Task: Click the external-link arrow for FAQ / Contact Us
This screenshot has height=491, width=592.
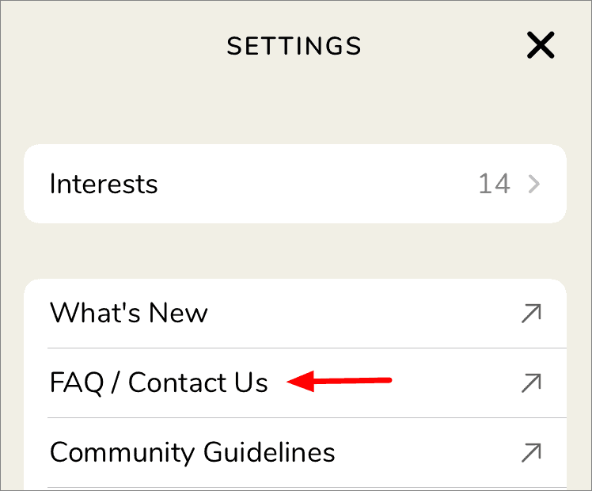Action: (530, 383)
